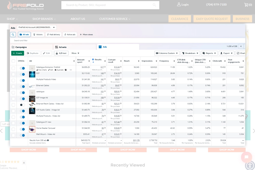Open the Export dropdown
The width and height of the screenshot is (255, 170).
click(226, 53)
